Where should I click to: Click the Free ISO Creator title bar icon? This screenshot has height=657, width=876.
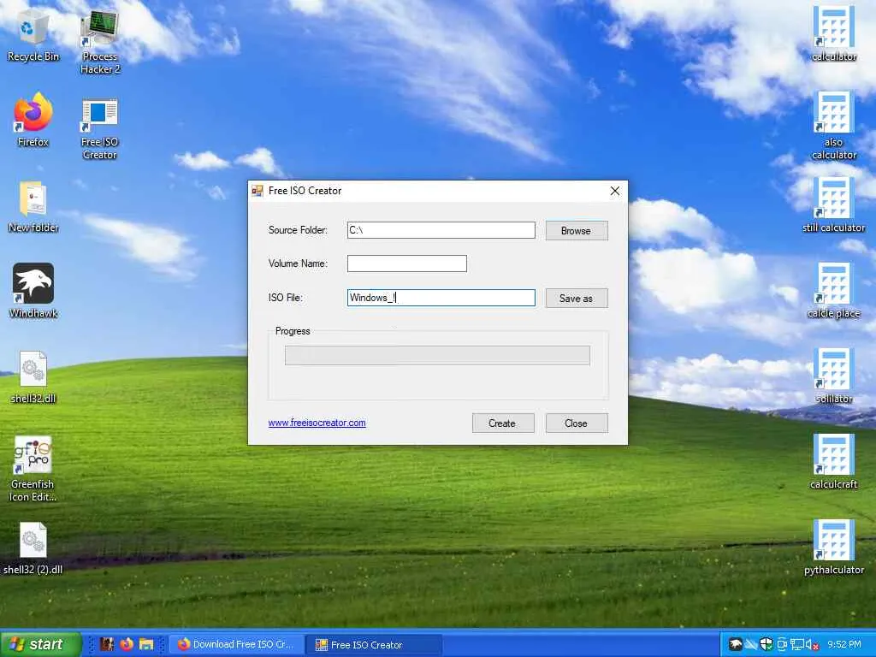point(257,191)
